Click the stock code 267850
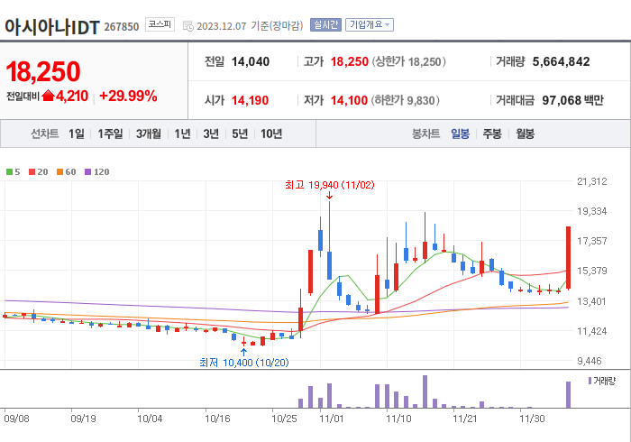The height and width of the screenshot is (442, 631). tap(122, 27)
